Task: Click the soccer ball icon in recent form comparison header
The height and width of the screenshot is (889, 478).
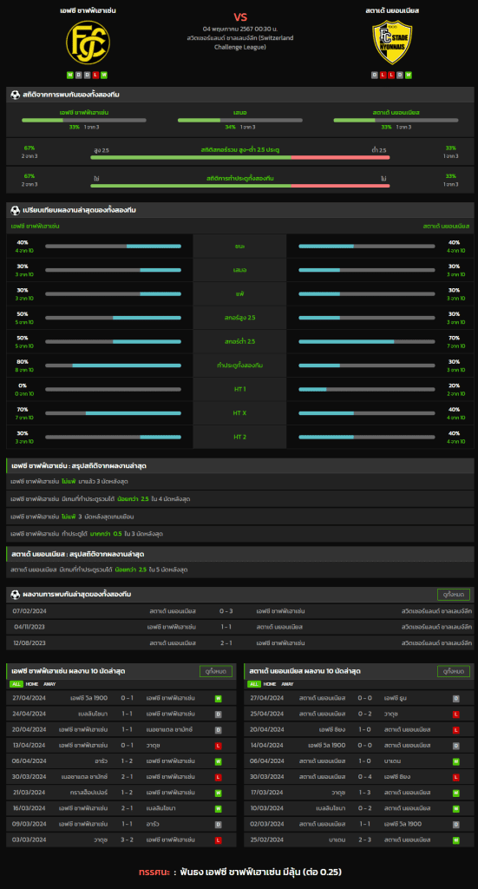Action: click(16, 210)
